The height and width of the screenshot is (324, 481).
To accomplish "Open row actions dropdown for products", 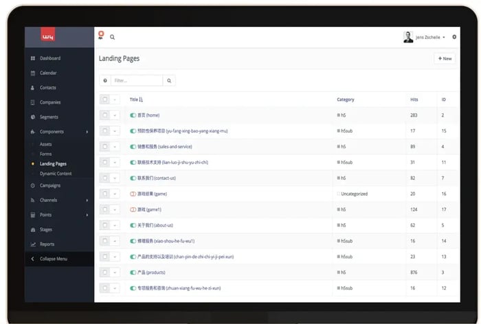I will click(x=115, y=273).
